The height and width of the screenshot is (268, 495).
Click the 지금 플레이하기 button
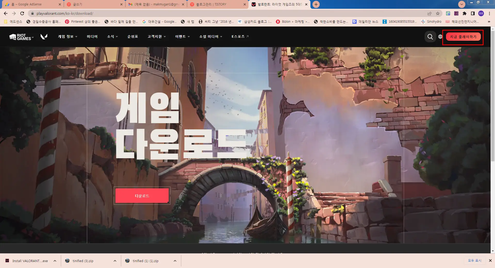[463, 36]
